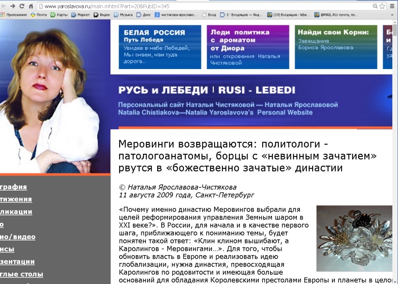Open the sidebar link ending in 'нсы'

coord(7,249)
